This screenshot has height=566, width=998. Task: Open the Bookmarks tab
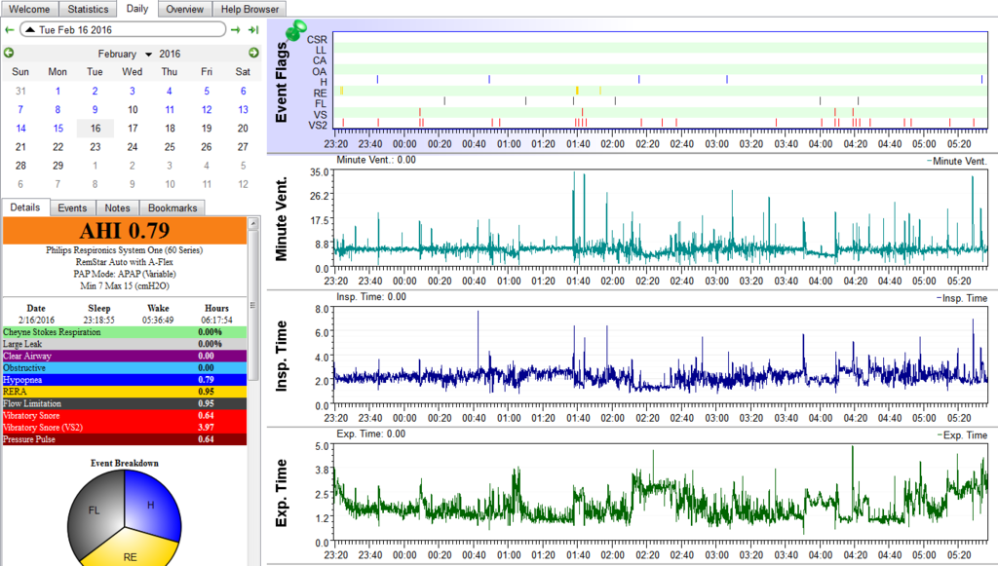pos(173,208)
